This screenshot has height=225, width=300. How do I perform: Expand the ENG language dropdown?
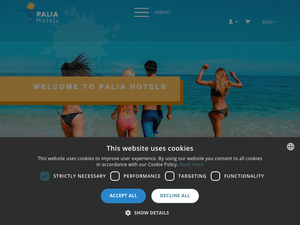tap(269, 22)
